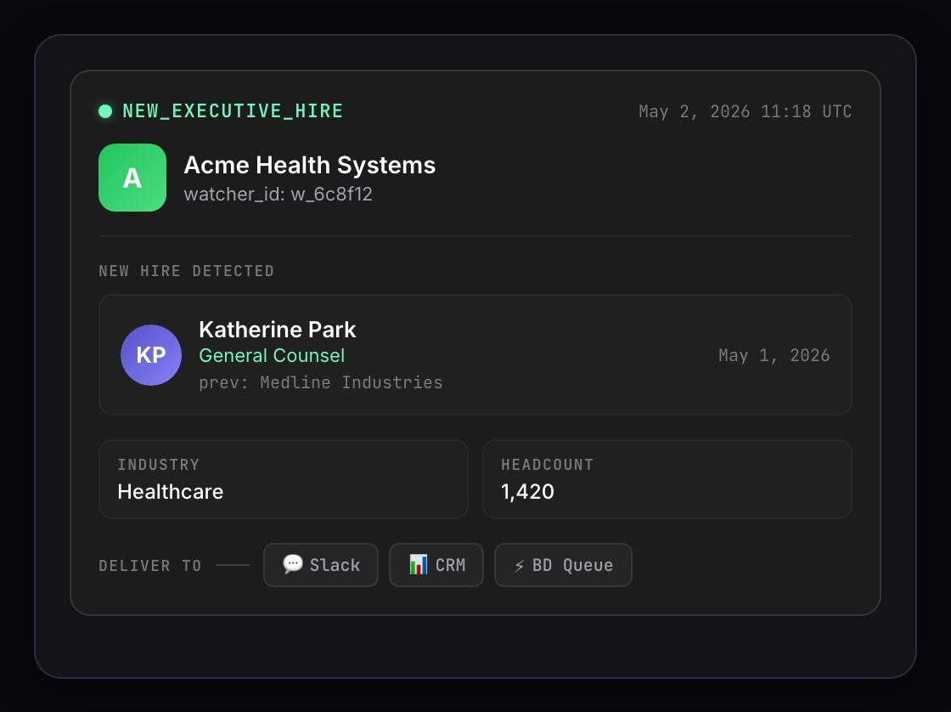The height and width of the screenshot is (712, 951).
Task: Select the Slack delivery button
Action: click(321, 565)
